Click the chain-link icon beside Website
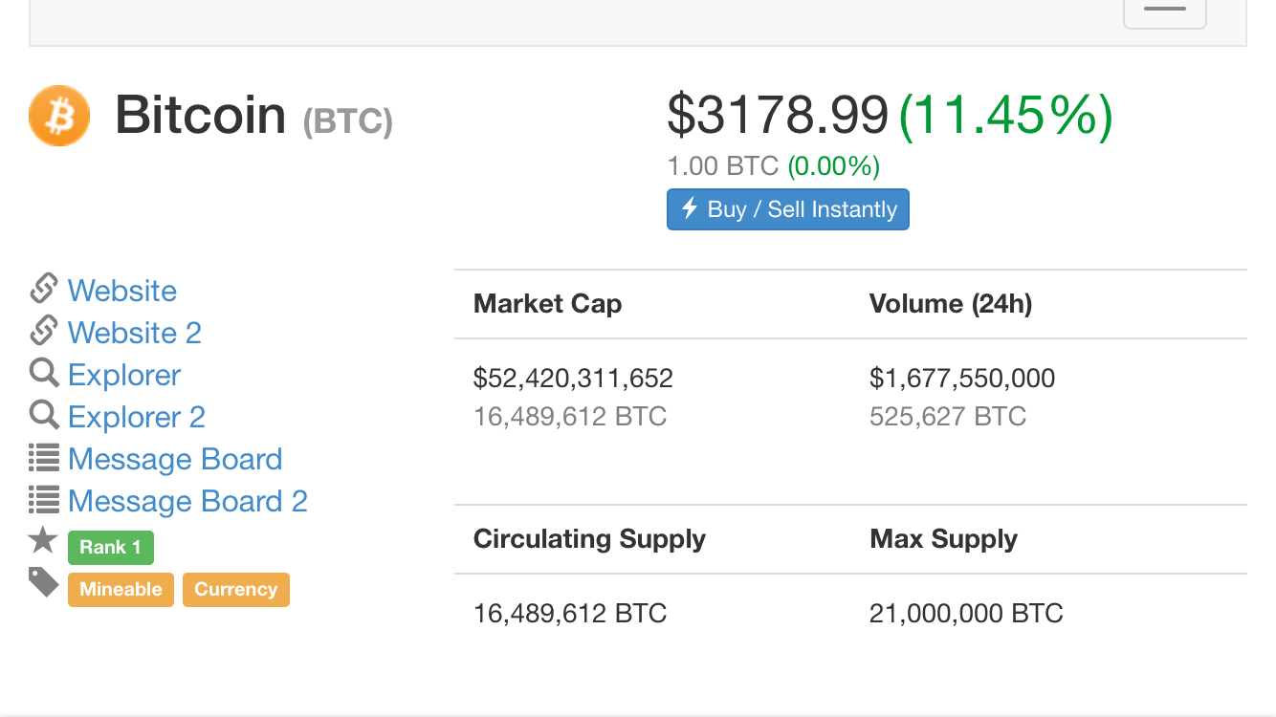Image resolution: width=1276 pixels, height=717 pixels. tap(44, 289)
